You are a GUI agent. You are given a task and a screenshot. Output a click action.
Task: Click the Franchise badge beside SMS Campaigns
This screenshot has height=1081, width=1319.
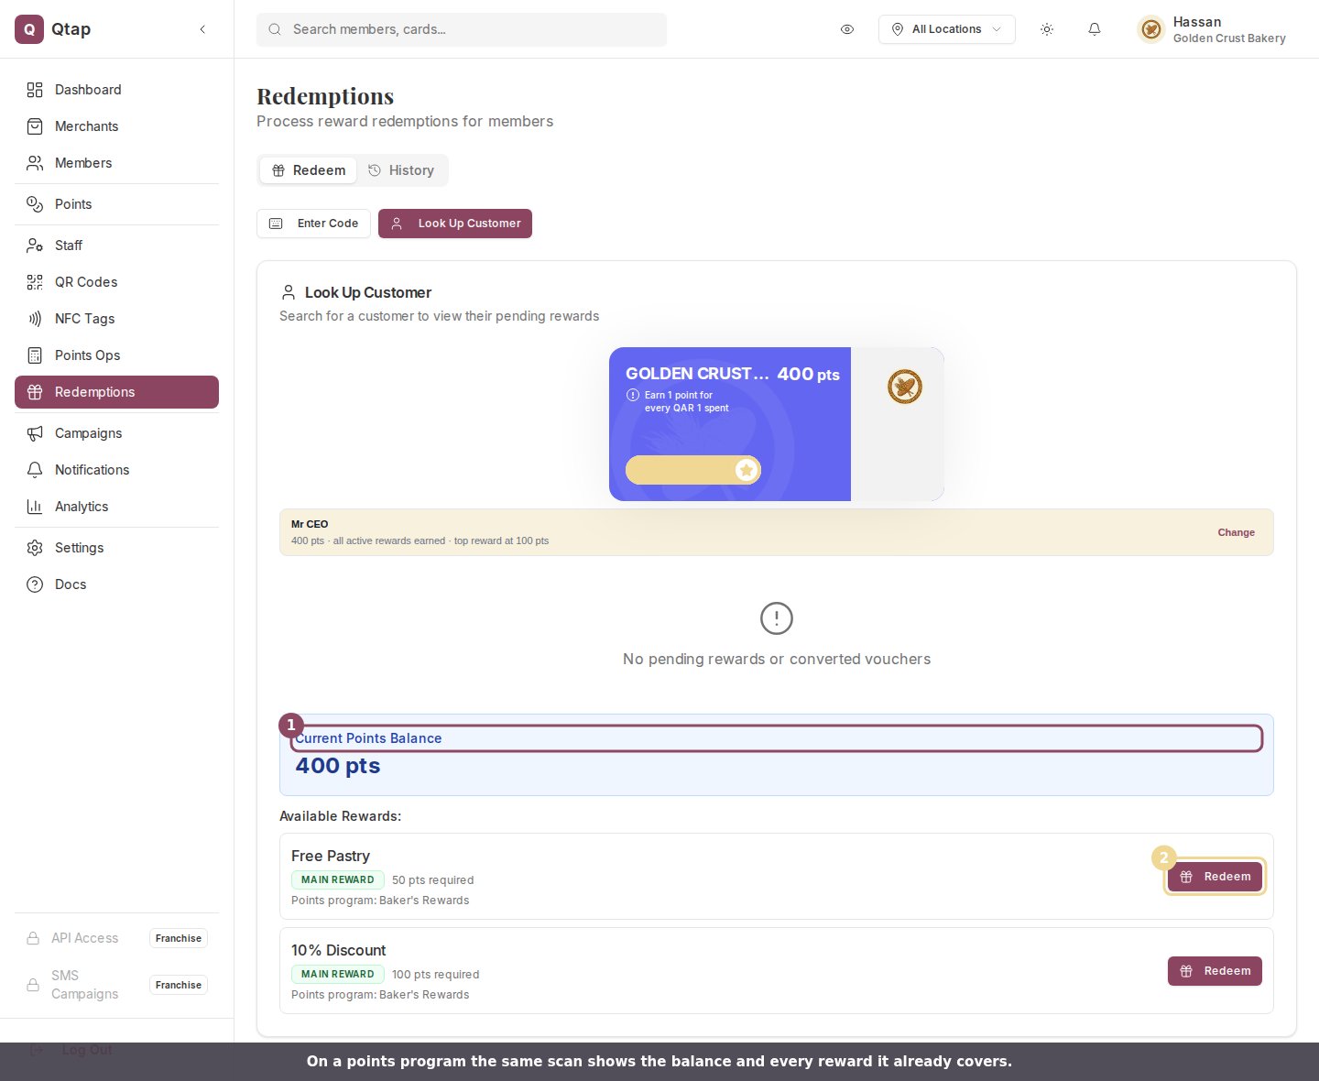pos(179,985)
